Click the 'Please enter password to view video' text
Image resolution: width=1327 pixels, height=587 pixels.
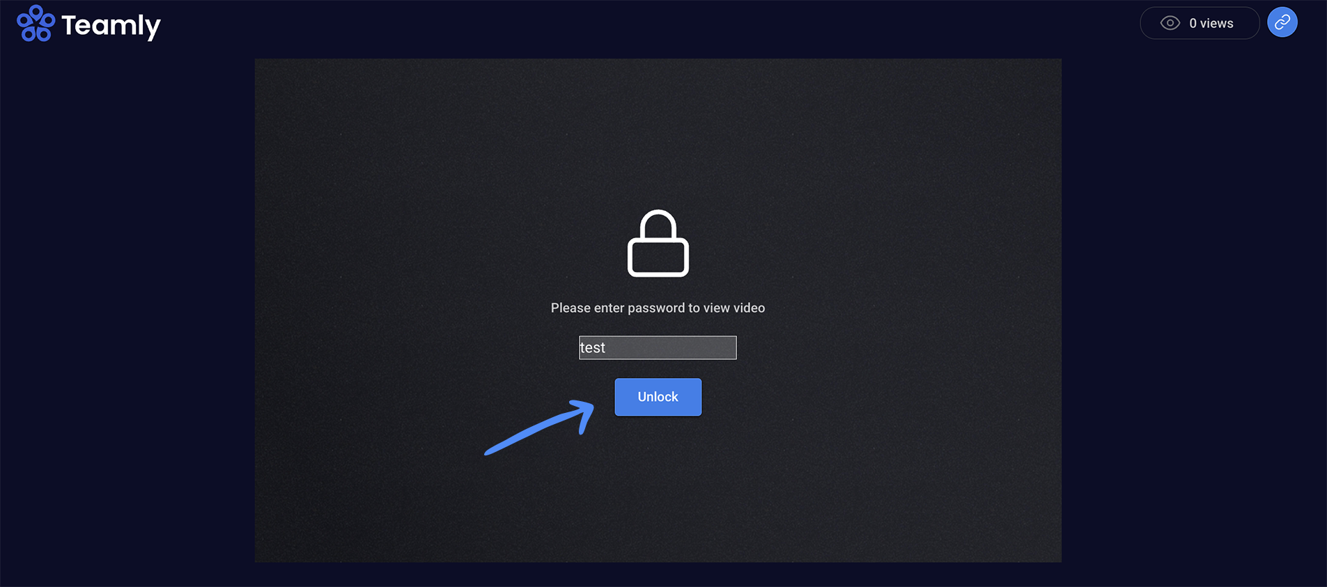[x=658, y=308]
